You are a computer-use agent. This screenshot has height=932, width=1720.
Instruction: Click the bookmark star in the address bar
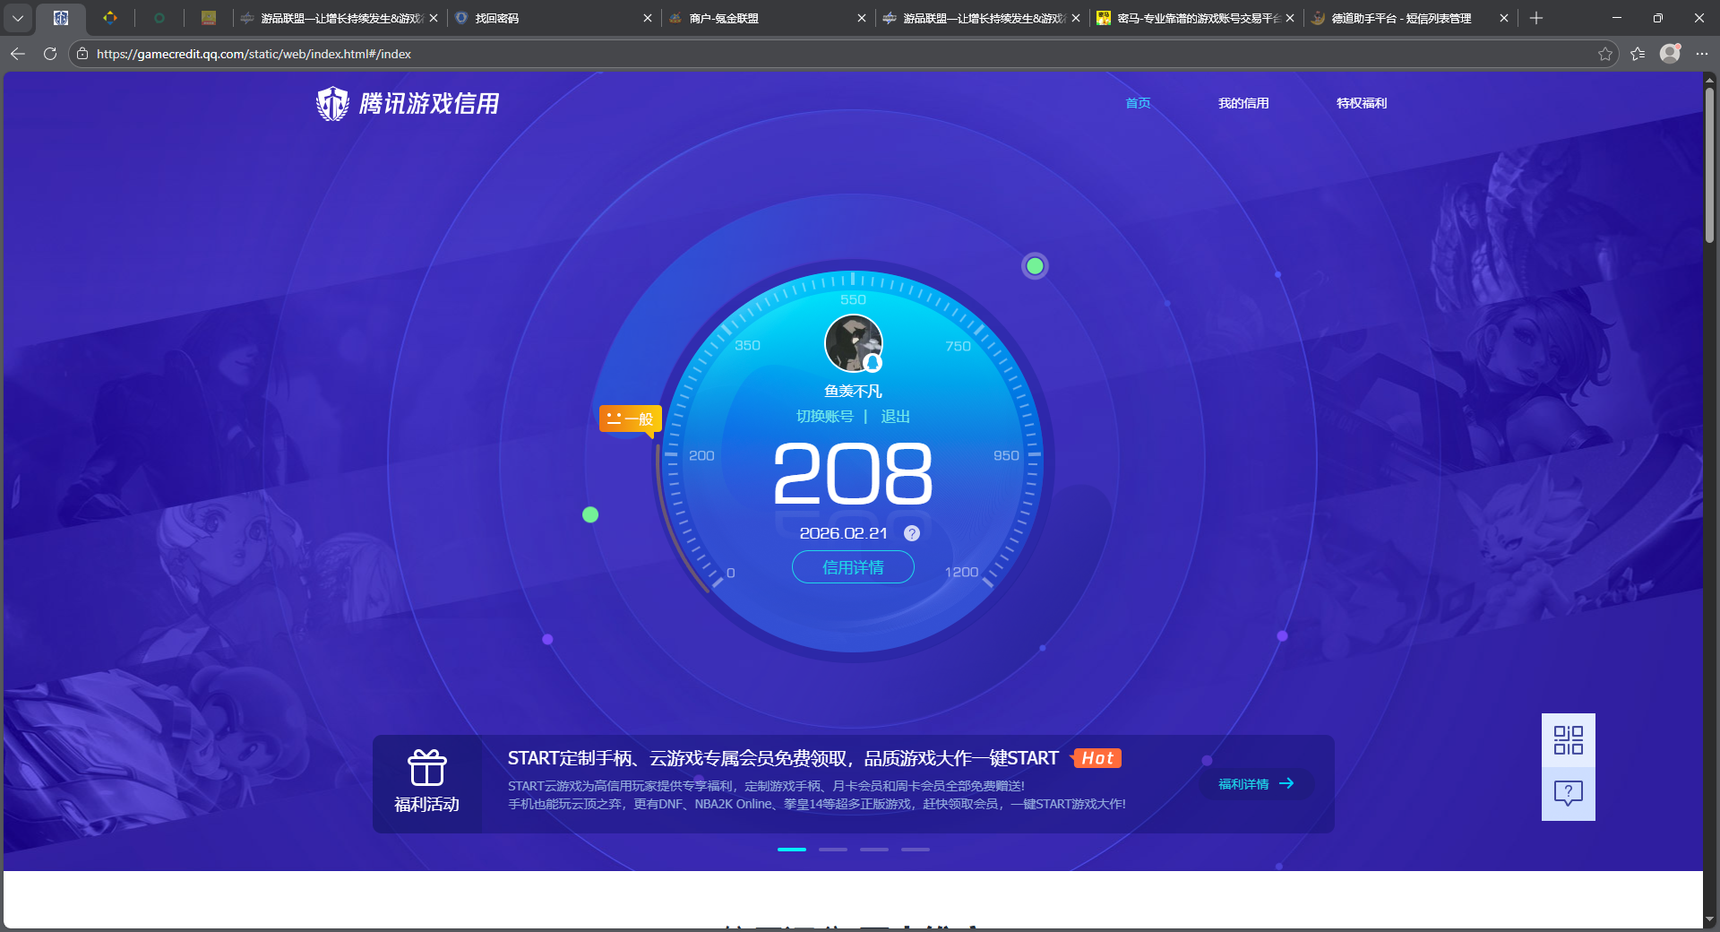[1604, 54]
